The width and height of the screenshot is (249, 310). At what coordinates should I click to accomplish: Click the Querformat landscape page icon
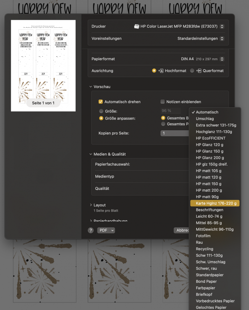tap(199, 71)
